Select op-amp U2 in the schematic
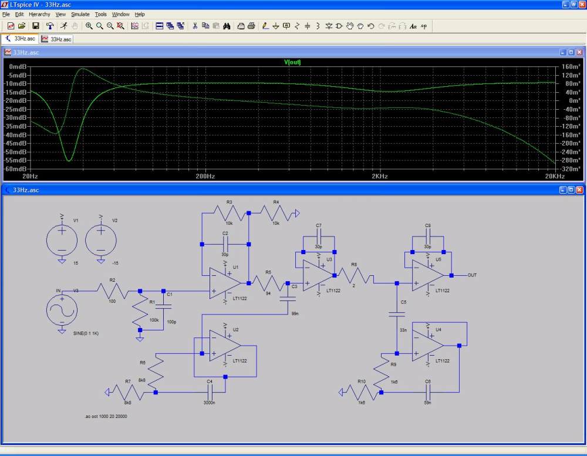The height and width of the screenshot is (456, 587). click(x=225, y=346)
